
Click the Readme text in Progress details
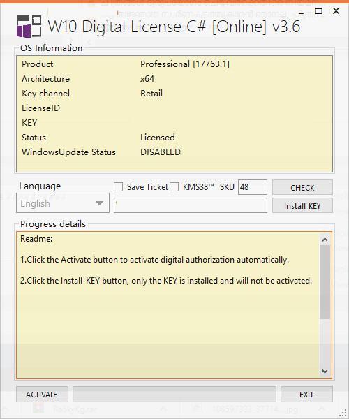coord(36,239)
